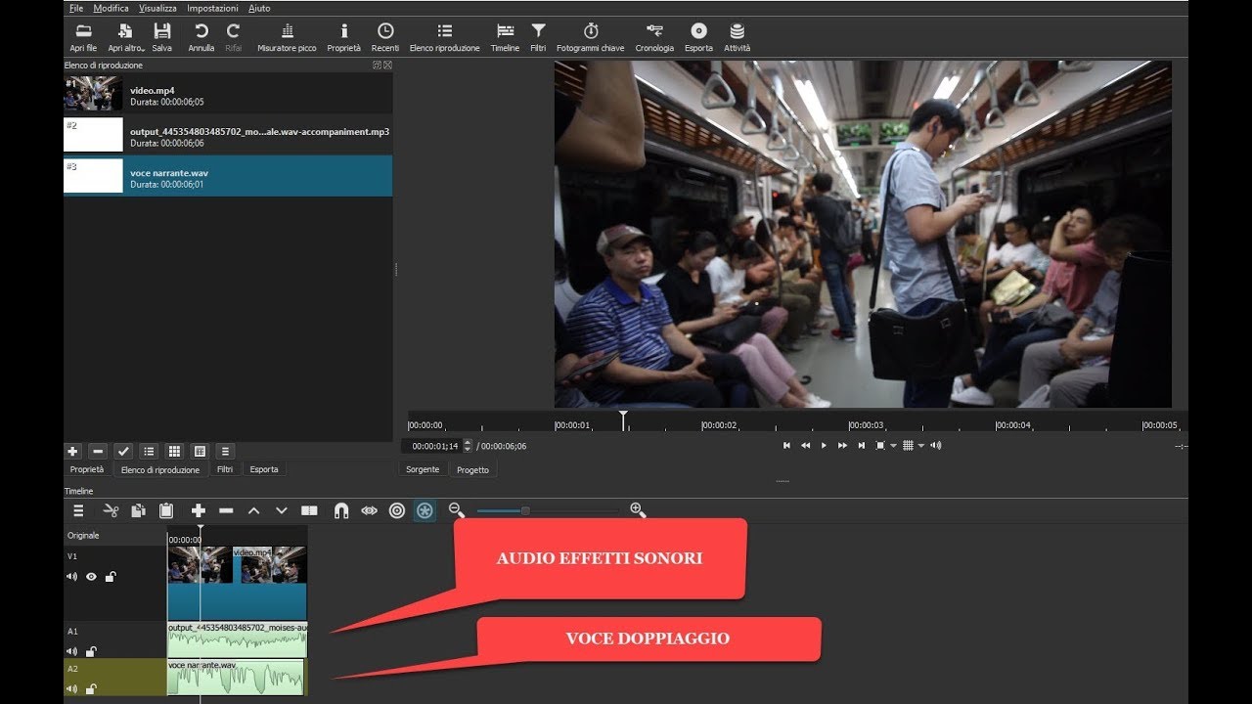This screenshot has height=704, width=1252.
Task: Select voce narrante.wav clip on A2
Action: coord(236,678)
